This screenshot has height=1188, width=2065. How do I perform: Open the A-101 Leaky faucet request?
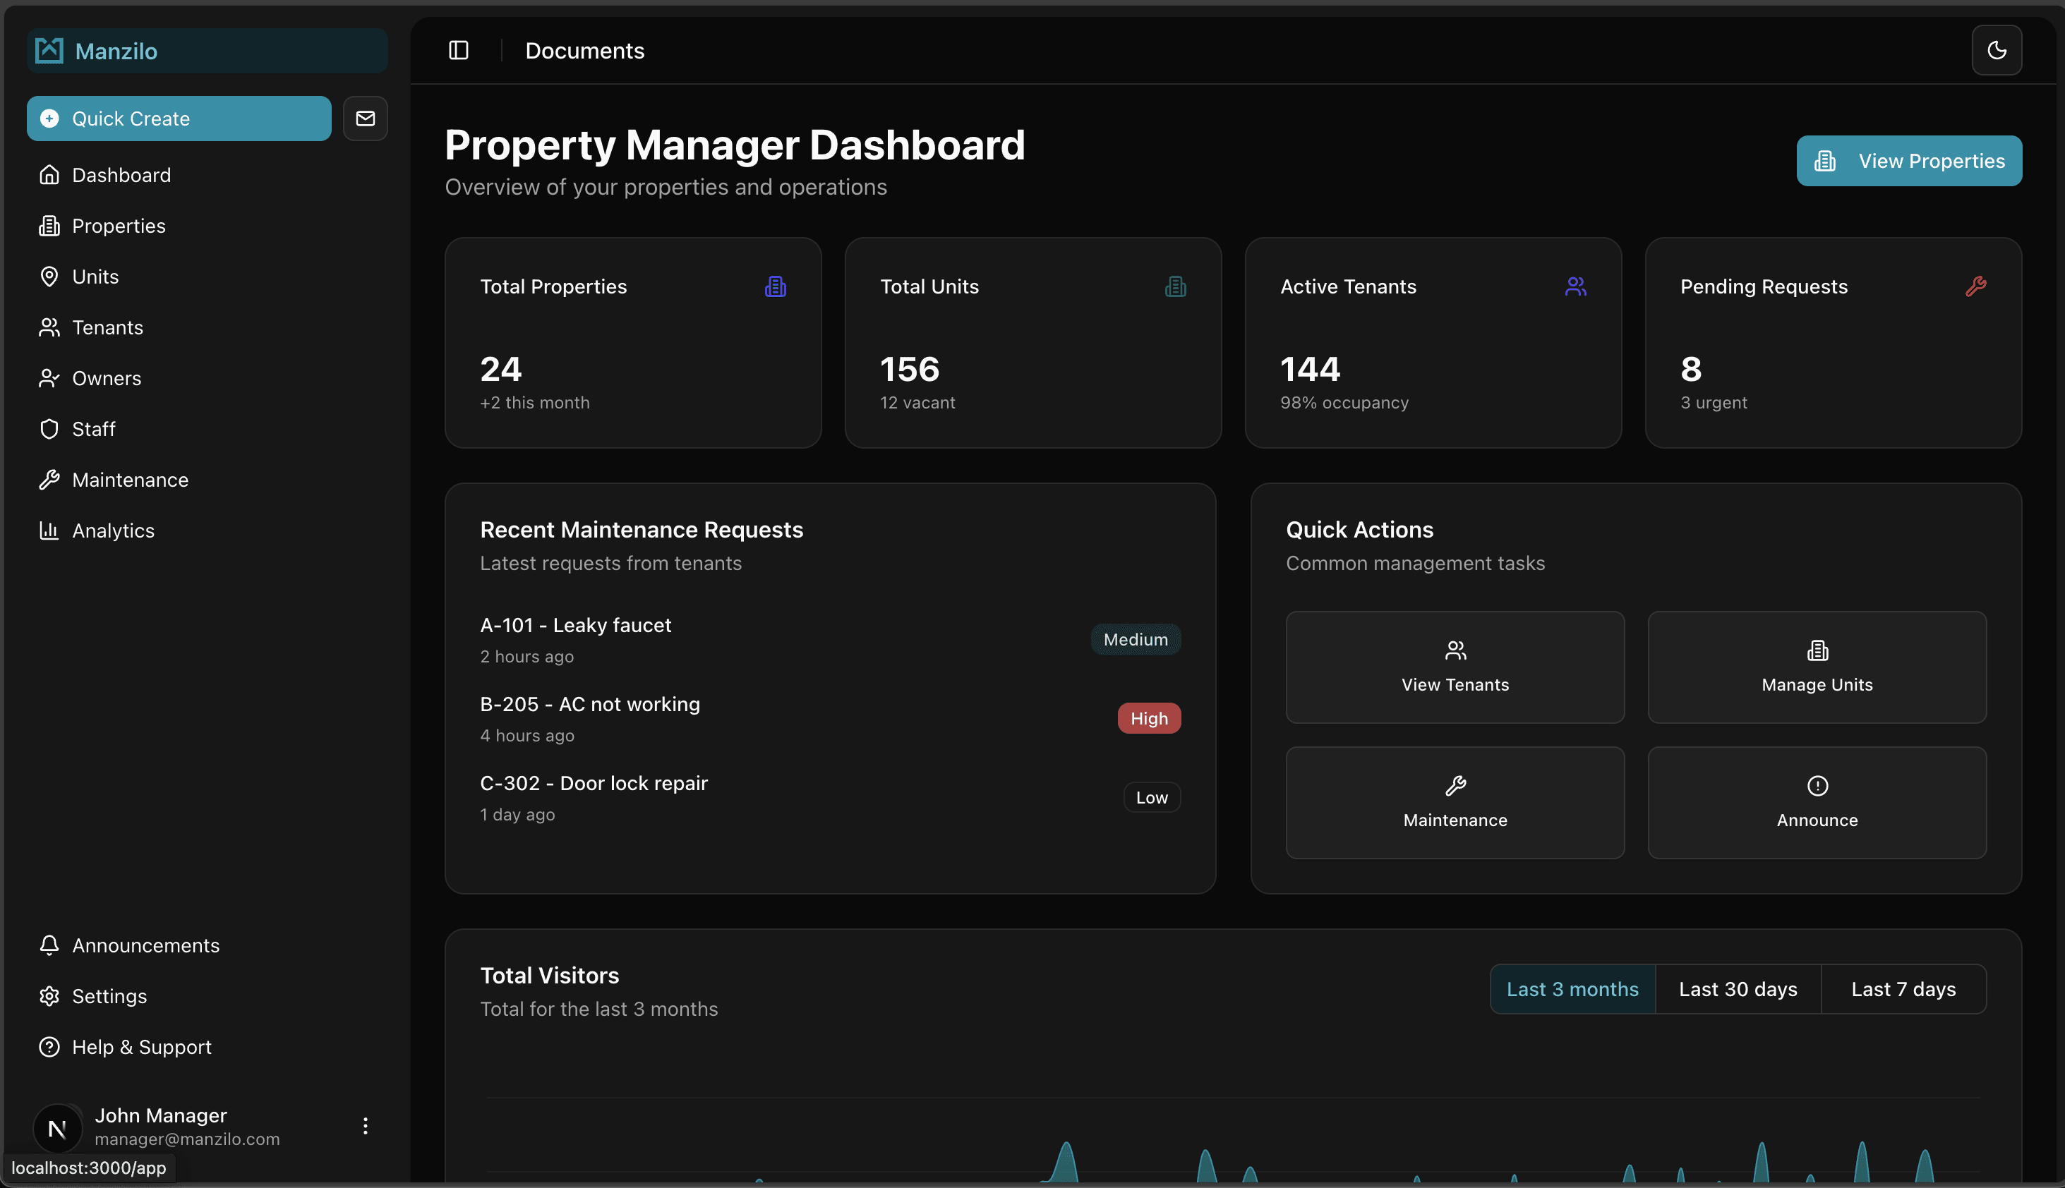pyautogui.click(x=575, y=625)
